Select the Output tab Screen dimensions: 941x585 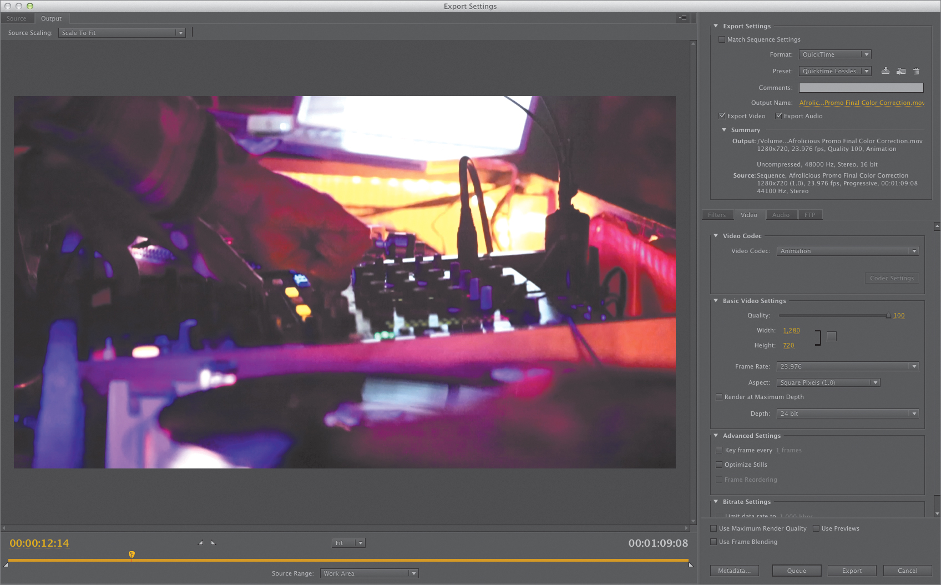(x=51, y=18)
